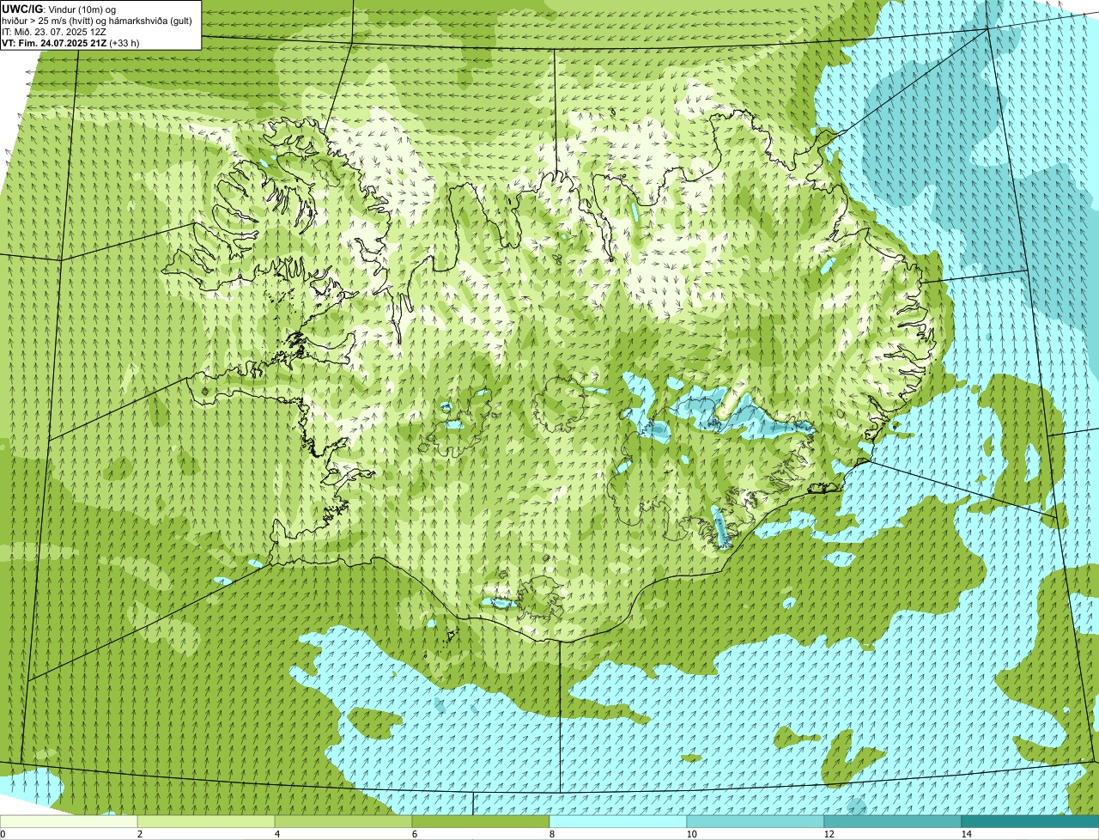Screen dimensions: 1099x840
Task: Click the legend scale label "10"
Action: 691,834
